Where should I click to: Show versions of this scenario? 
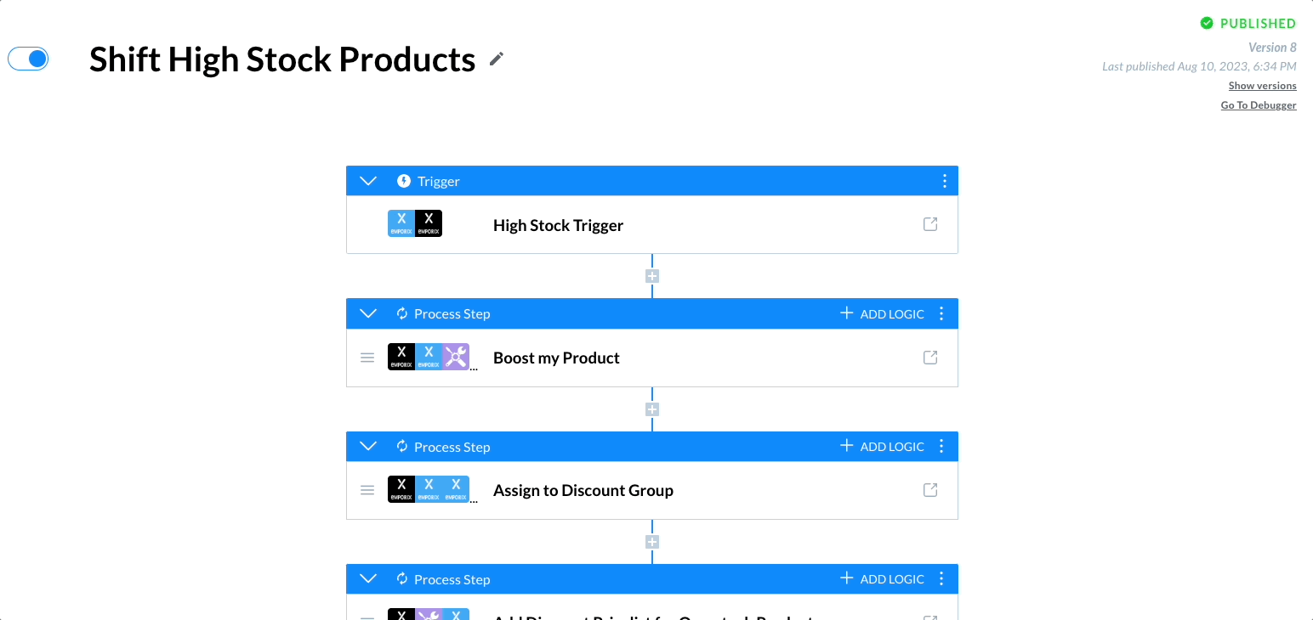point(1262,86)
